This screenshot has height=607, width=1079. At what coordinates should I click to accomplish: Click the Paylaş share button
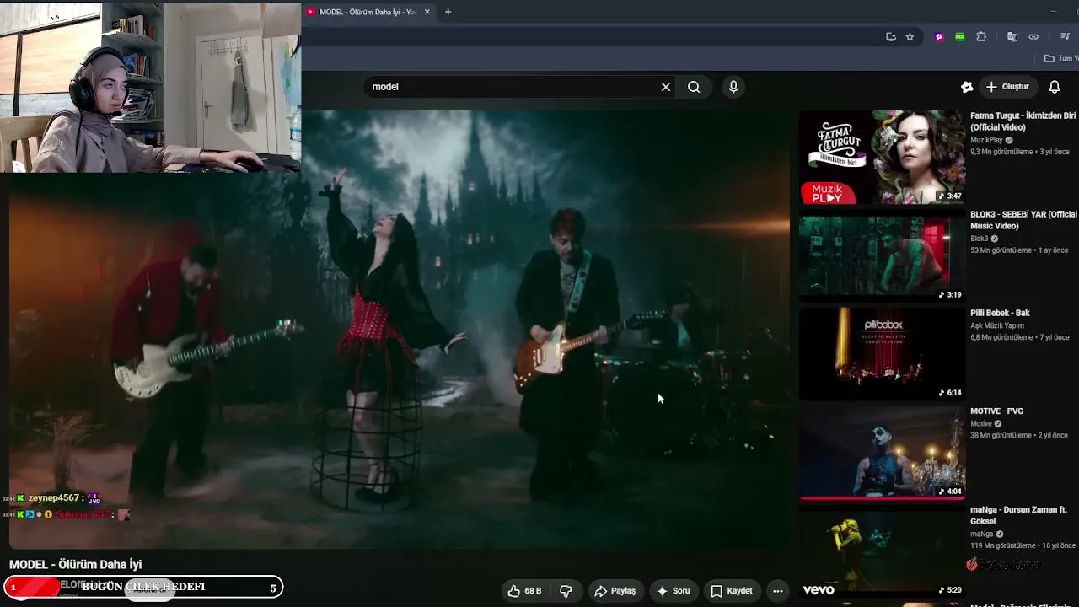(615, 591)
